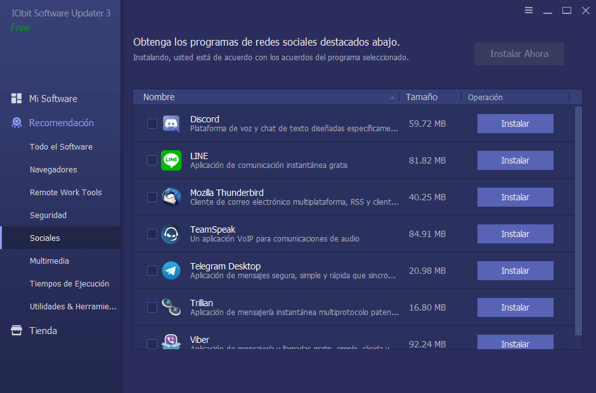Click the Trillian app icon

coord(171,307)
